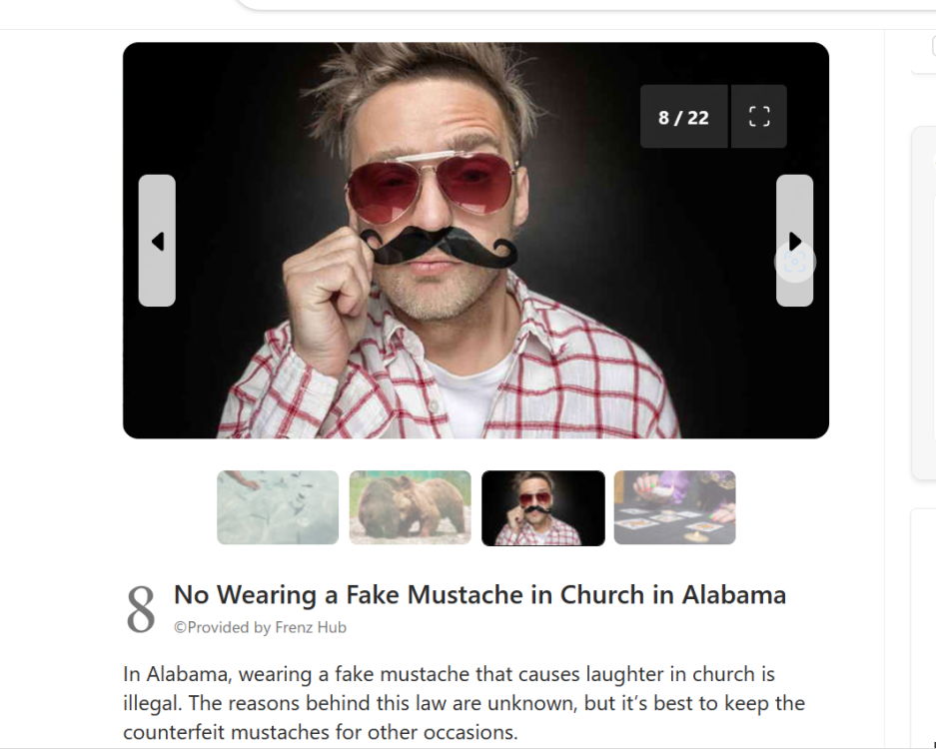The width and height of the screenshot is (936, 749).
Task: Click the fullscreen corner-brackets icon
Action: point(758,116)
